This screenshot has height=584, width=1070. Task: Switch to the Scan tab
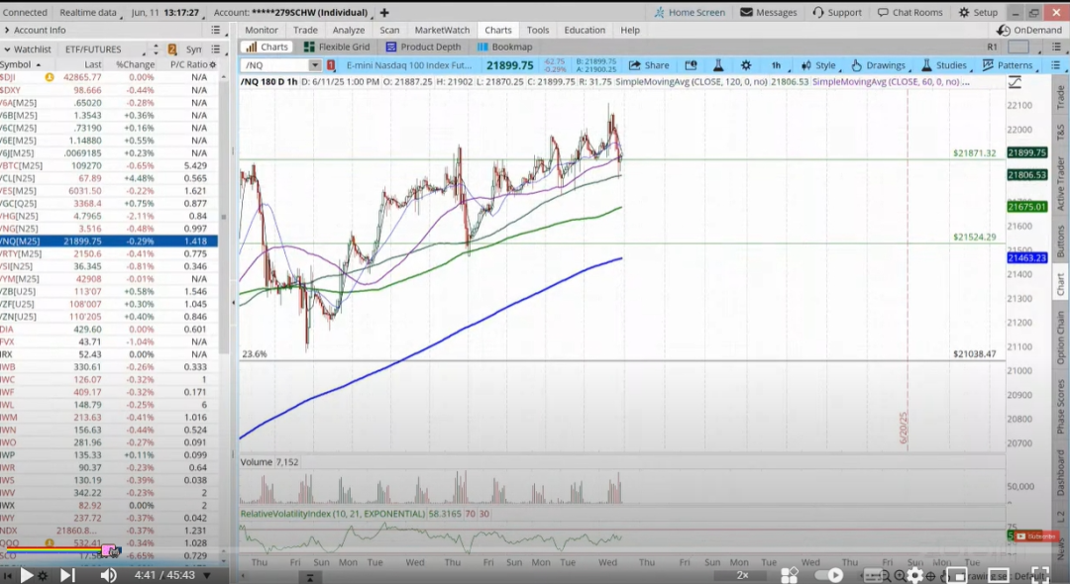pos(389,30)
